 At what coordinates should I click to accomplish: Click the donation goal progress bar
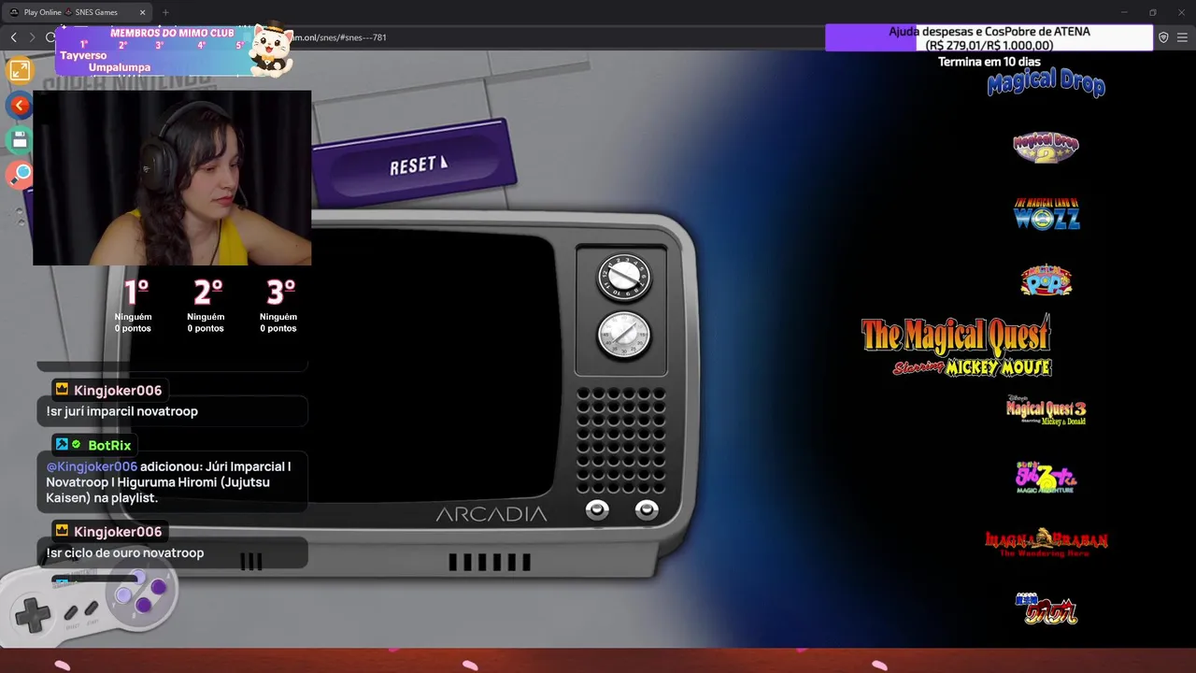click(989, 38)
